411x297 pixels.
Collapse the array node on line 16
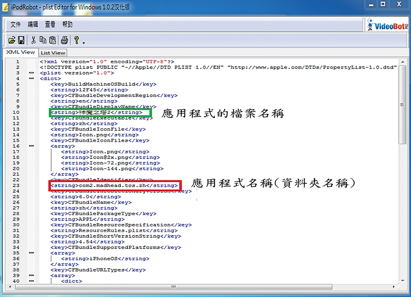tap(32, 146)
